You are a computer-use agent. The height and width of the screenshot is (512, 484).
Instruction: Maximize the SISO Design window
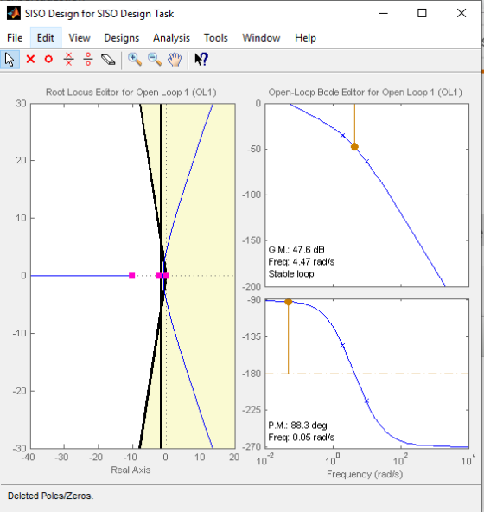click(422, 13)
